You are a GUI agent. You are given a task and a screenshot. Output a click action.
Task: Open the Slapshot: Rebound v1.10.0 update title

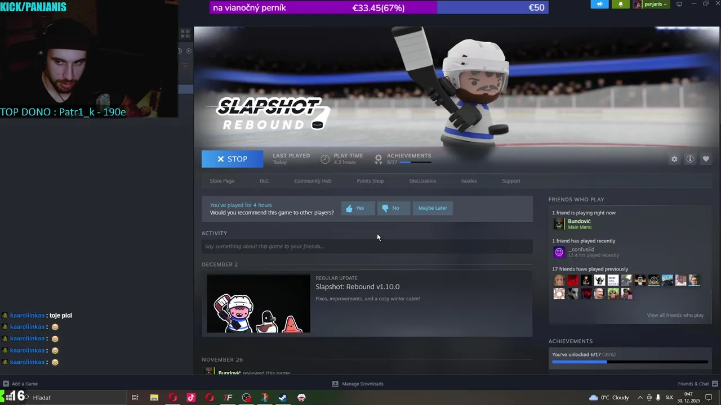(x=358, y=287)
